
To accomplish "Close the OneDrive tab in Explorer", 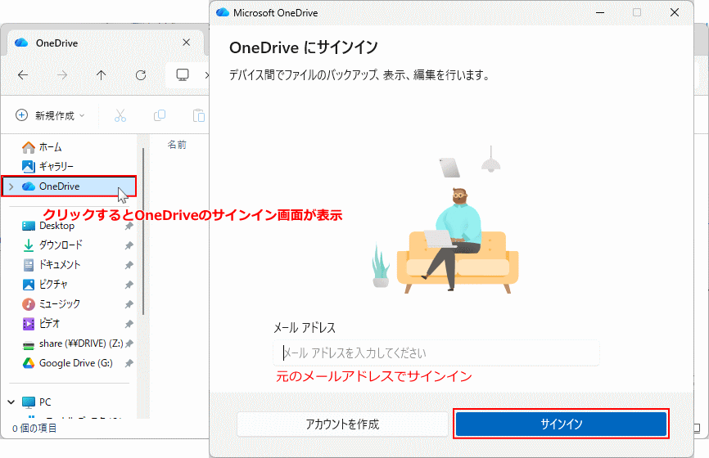I will coord(187,43).
